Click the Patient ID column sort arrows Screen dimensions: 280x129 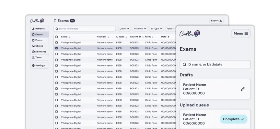click(x=143, y=37)
